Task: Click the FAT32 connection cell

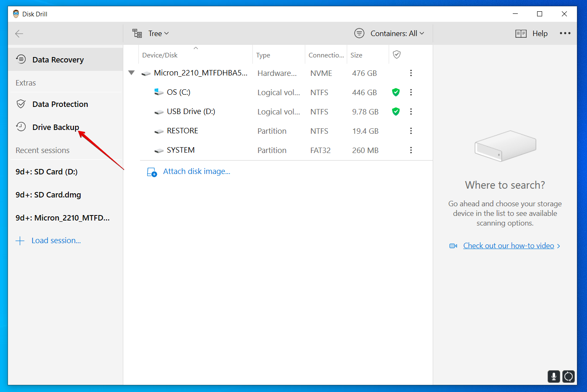Action: 320,150
